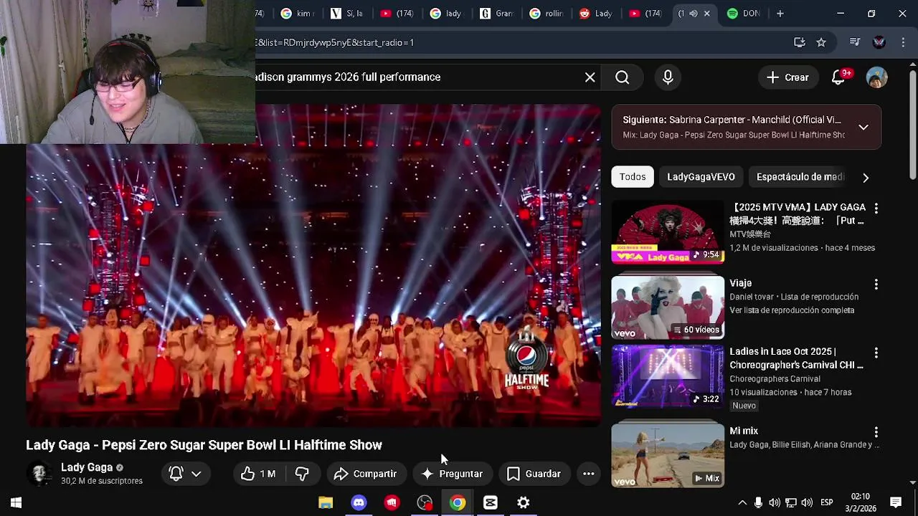Switch to the 'rollin' Google tab

pyautogui.click(x=546, y=14)
